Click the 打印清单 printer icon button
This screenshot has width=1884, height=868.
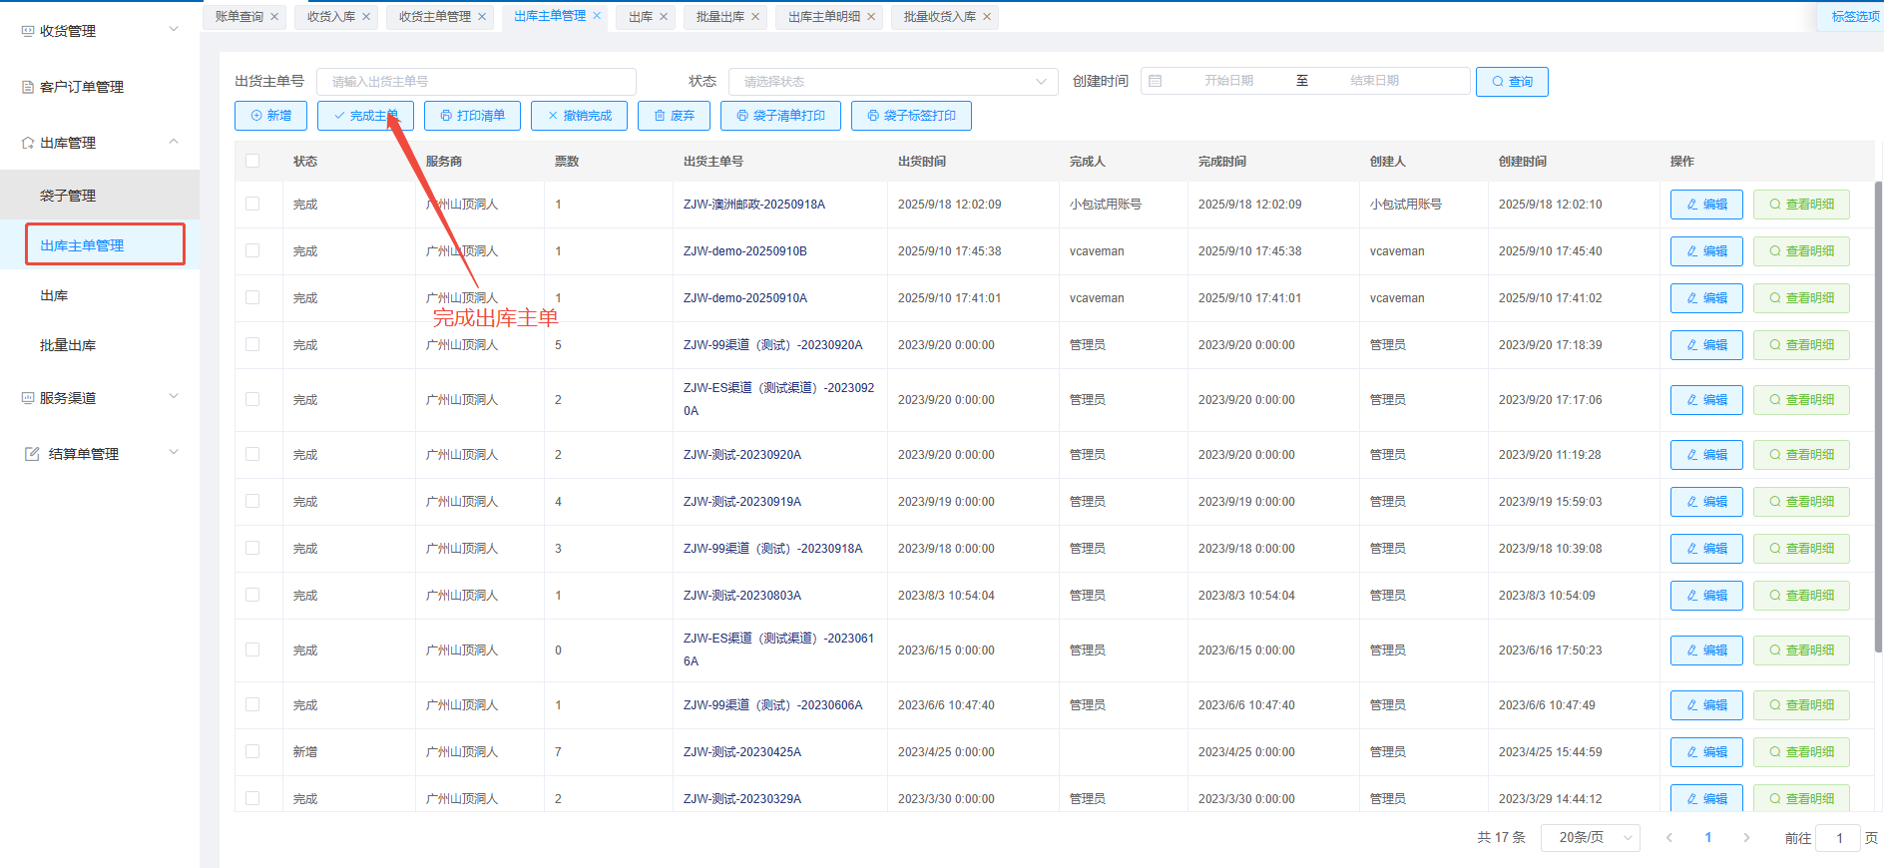point(472,116)
